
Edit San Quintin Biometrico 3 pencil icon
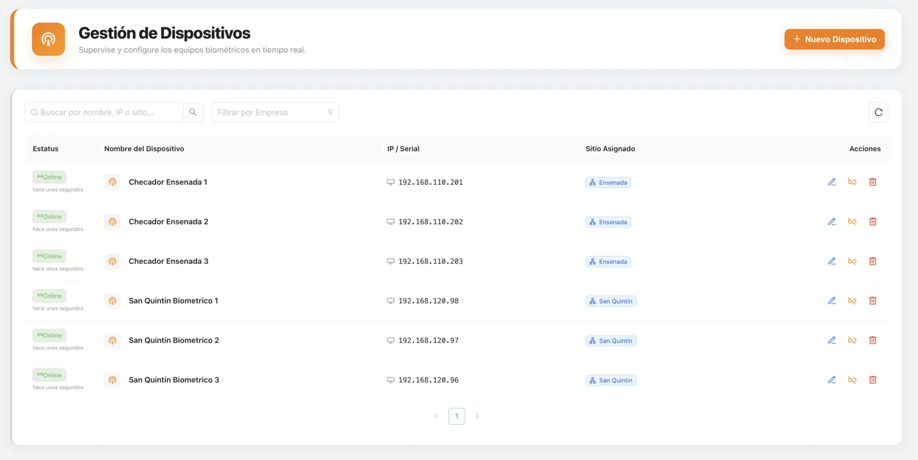pyautogui.click(x=832, y=380)
